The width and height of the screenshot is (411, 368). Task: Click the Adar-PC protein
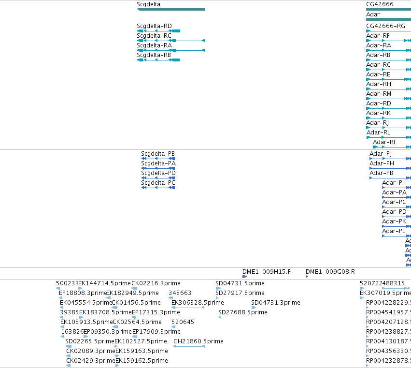pos(394,202)
